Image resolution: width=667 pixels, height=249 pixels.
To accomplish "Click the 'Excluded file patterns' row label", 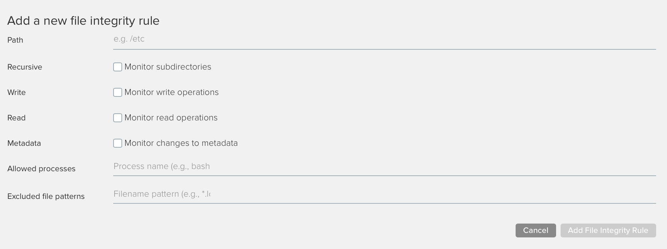I will 46,196.
